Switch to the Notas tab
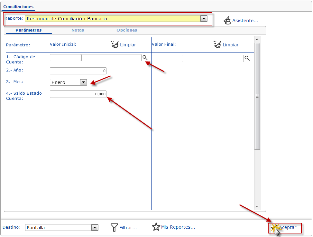Image resolution: width=313 pixels, height=237 pixels. [x=78, y=30]
